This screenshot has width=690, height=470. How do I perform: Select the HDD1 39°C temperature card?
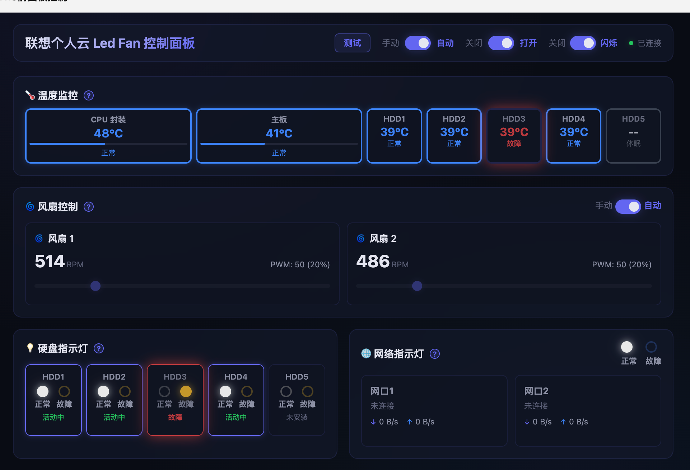394,136
